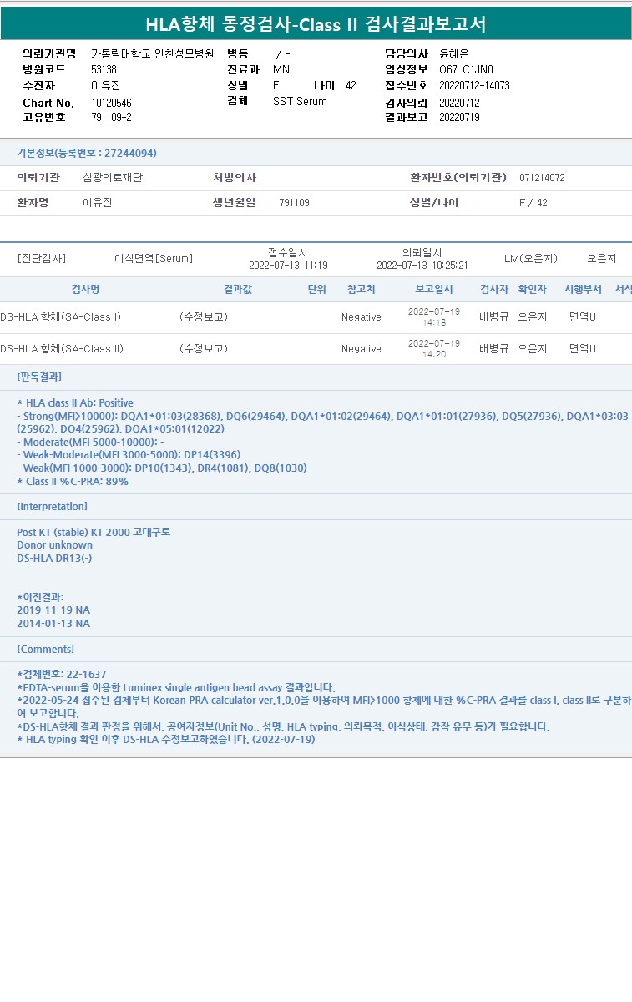Image resolution: width=632 pixels, height=1002 pixels.
Task: Click basic info heading with registration number 27244094
Action: 87,153
